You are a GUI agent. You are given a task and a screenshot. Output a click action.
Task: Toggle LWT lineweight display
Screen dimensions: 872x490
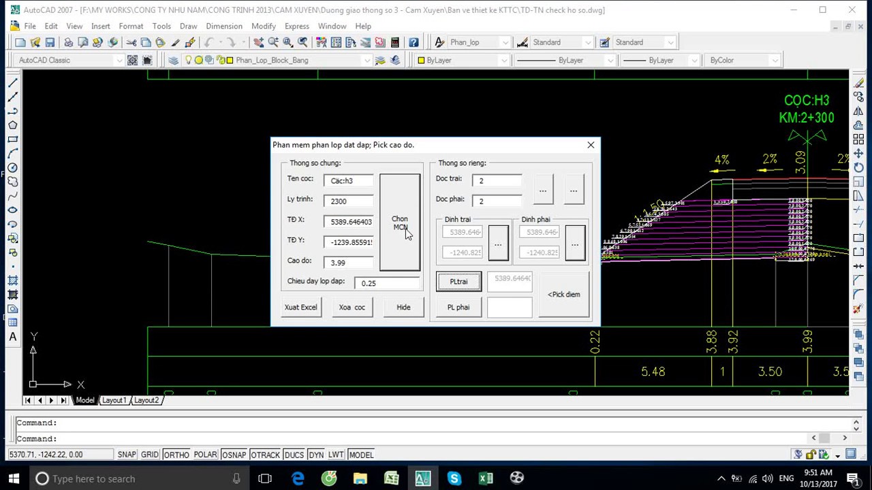click(336, 455)
